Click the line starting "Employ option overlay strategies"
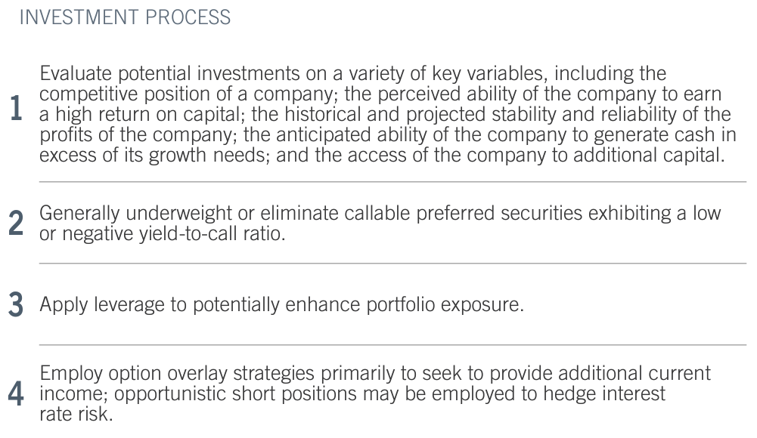Screen dimensions: 757x438 (375, 373)
